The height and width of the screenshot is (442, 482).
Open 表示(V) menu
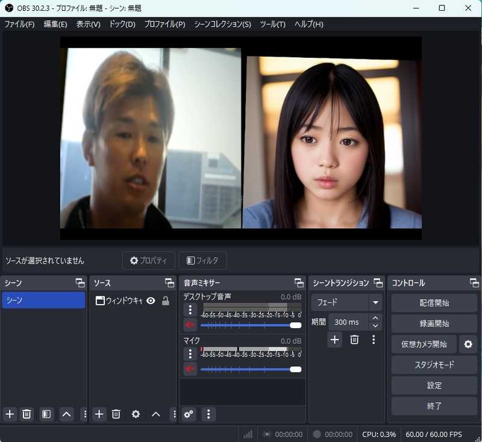[x=88, y=24]
